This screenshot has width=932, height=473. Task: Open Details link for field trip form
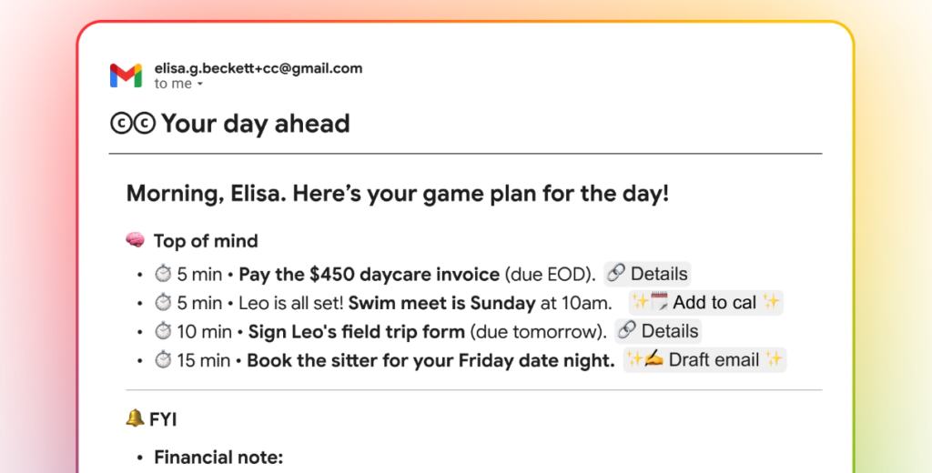coord(657,331)
